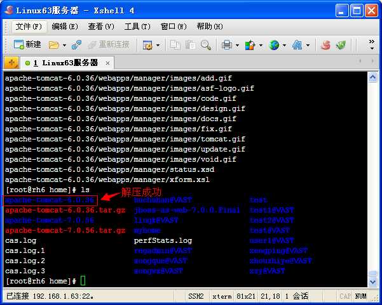This screenshot has width=382, height=305.
Task: Click the 'CAP' indicator in status bar
Action: [345, 296]
